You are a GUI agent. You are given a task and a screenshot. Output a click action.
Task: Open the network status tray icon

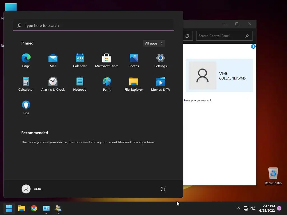pyautogui.click(x=246, y=208)
